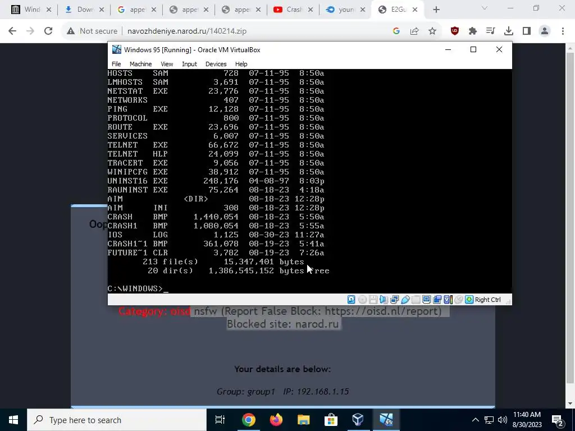
Task: Click the TELNET EXE line in the DOS listing
Action: (x=216, y=145)
